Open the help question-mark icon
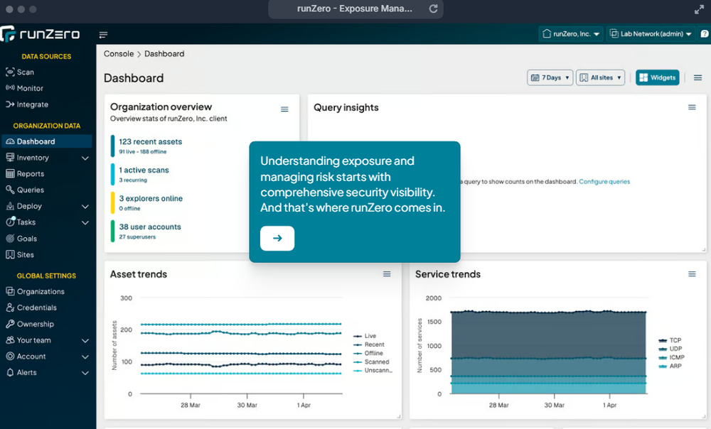Viewport: 711px width, 429px height. [704, 34]
